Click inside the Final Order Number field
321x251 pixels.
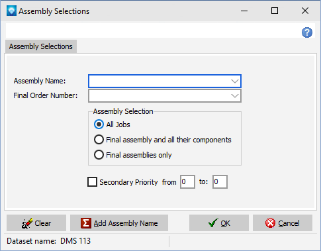[160, 96]
